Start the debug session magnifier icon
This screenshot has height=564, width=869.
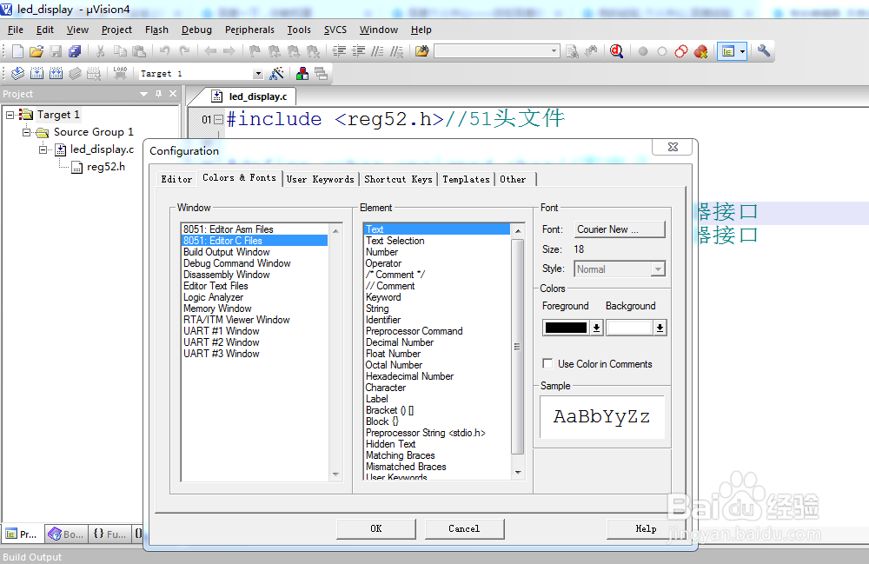616,51
